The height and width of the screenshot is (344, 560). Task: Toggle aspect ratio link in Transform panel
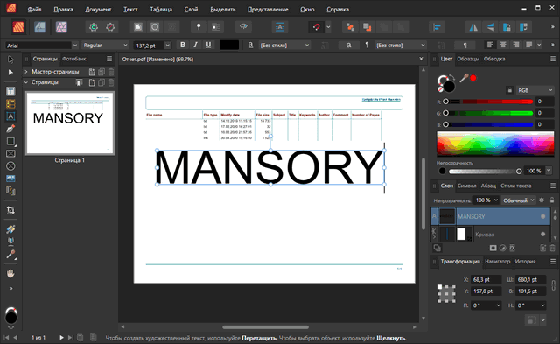click(554, 285)
